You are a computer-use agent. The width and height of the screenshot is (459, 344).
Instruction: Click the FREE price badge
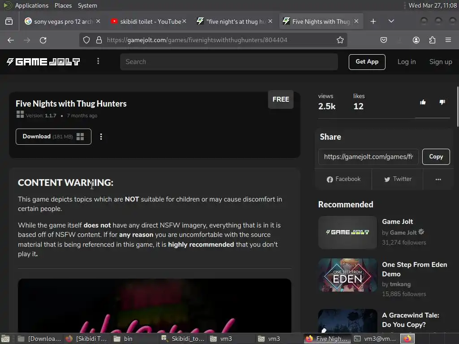point(281,99)
